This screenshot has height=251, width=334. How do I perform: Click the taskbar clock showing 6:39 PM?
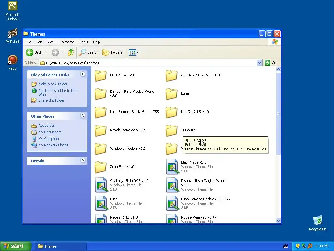(x=322, y=246)
